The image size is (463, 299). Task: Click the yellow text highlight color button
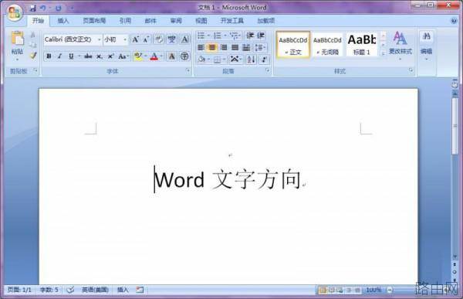pos(137,56)
